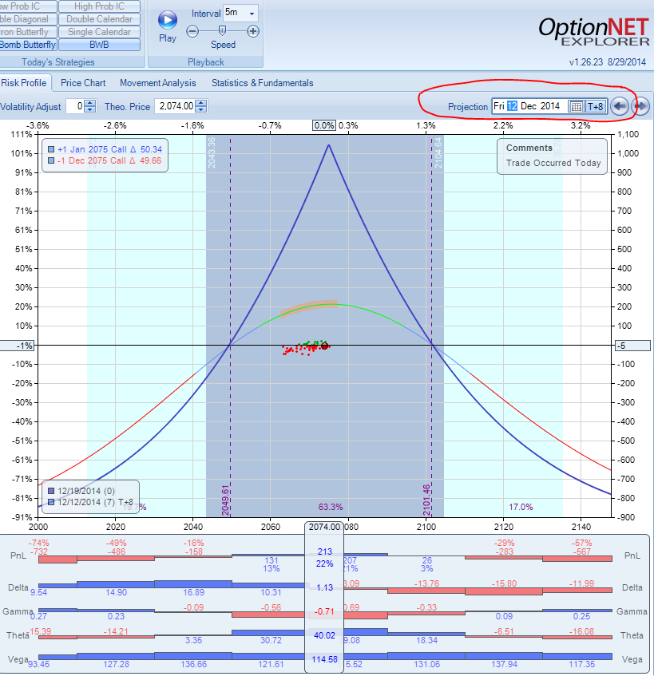The width and height of the screenshot is (654, 676).
Task: Choose the Double Calendar strategy
Action: 99,19
